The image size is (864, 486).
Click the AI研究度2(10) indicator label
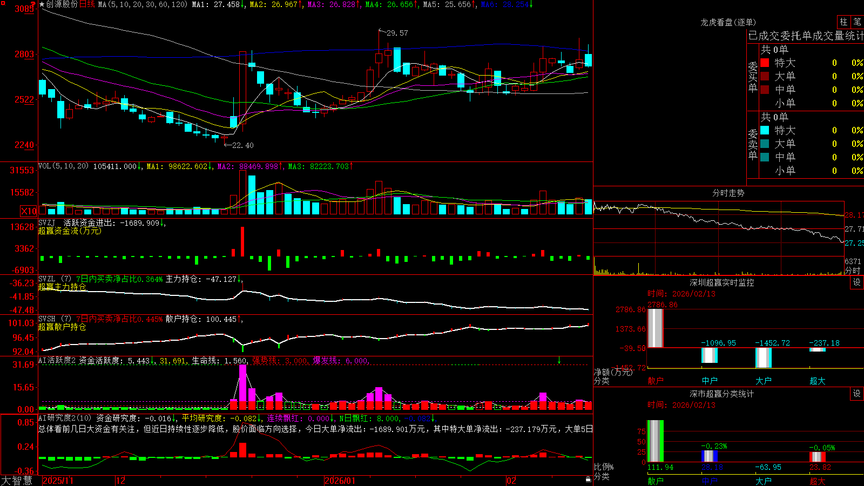point(65,418)
